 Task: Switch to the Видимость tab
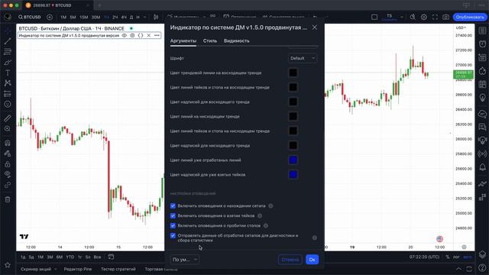pyautogui.click(x=236, y=40)
